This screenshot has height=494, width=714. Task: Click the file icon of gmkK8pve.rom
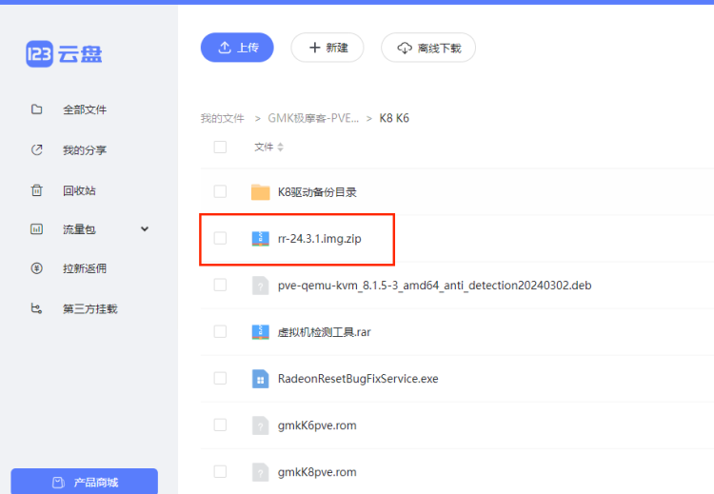261,472
